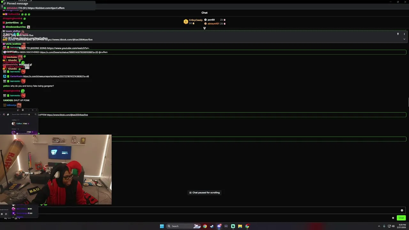The height and width of the screenshot is (230, 409).
Task: Collapse pinned message with chevron arrow
Action: coord(404,39)
